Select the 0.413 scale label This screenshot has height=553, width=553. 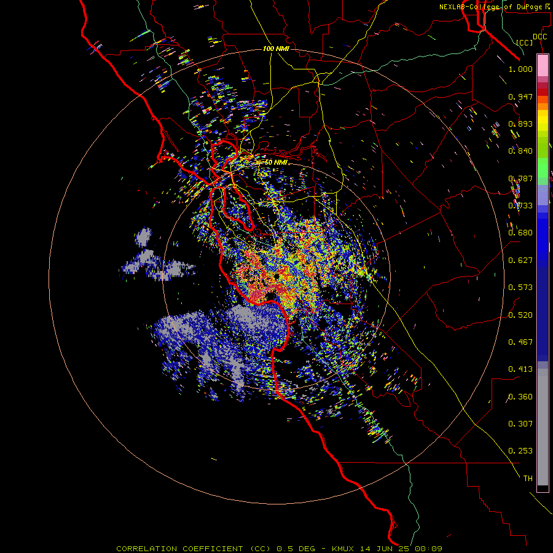click(x=520, y=369)
